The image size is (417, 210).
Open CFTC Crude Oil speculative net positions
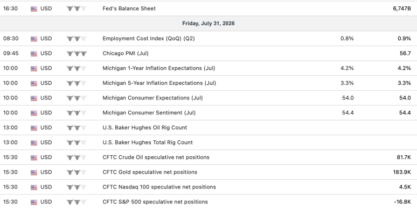(x=156, y=157)
